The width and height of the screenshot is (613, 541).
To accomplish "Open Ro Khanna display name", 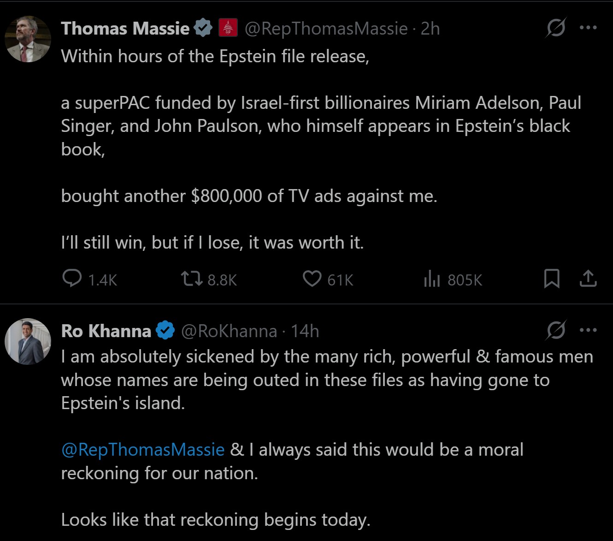I will click(x=106, y=331).
